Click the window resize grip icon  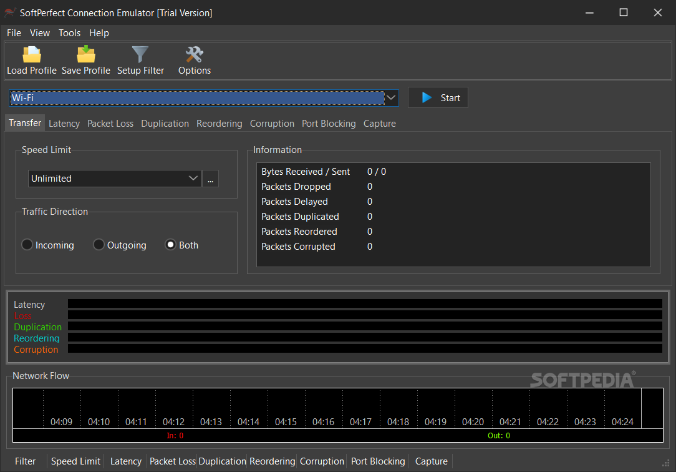click(665, 463)
